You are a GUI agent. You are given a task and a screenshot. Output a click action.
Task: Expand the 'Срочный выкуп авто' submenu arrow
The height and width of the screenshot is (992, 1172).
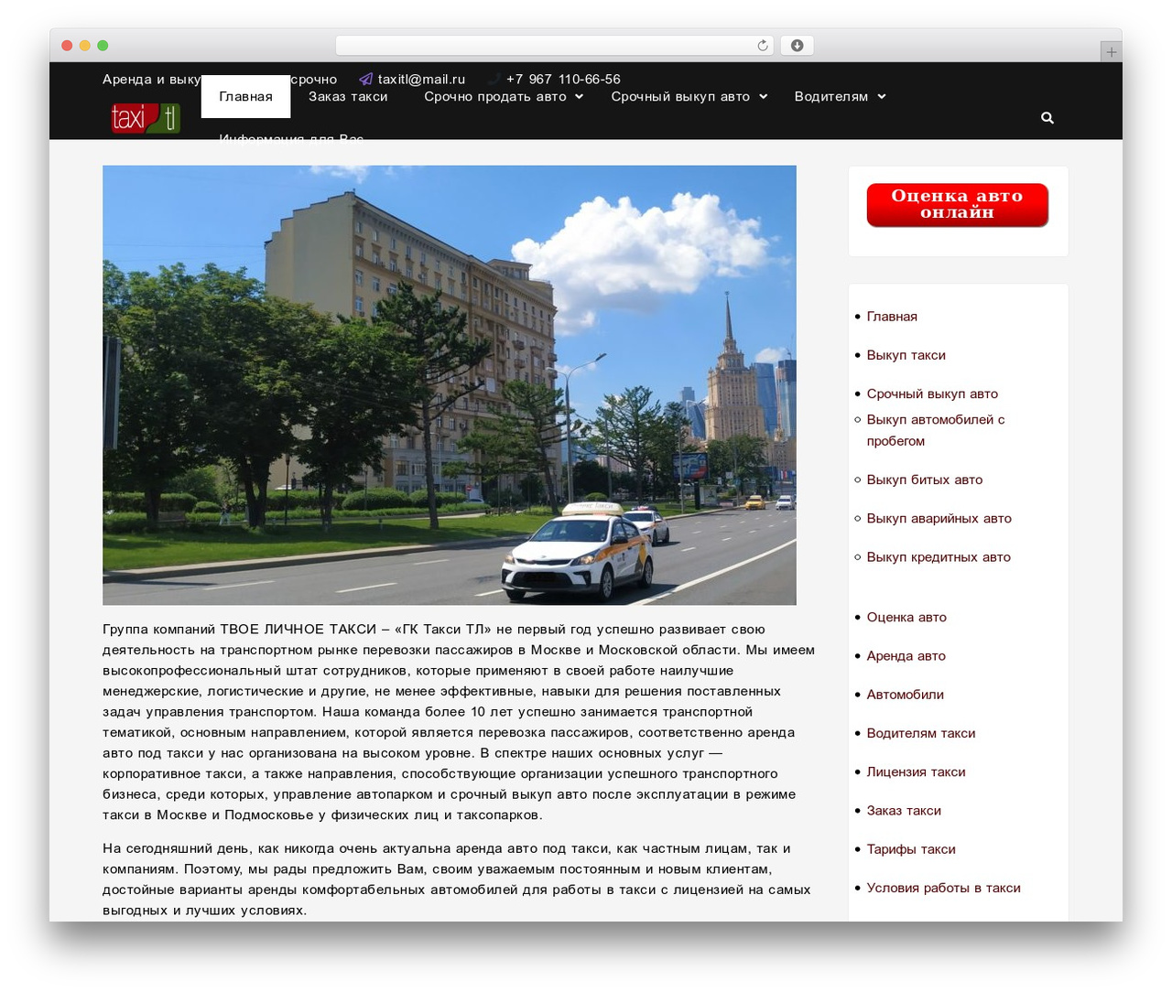click(764, 97)
